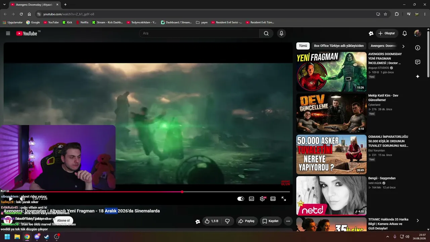Focus the YouTube Ara search field
Screen dimensions: 430x242
[199, 33]
